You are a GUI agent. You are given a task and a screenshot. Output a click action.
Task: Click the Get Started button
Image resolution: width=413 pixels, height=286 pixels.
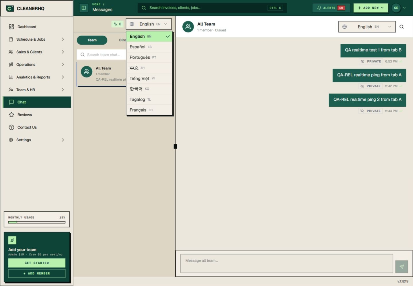tap(37, 263)
